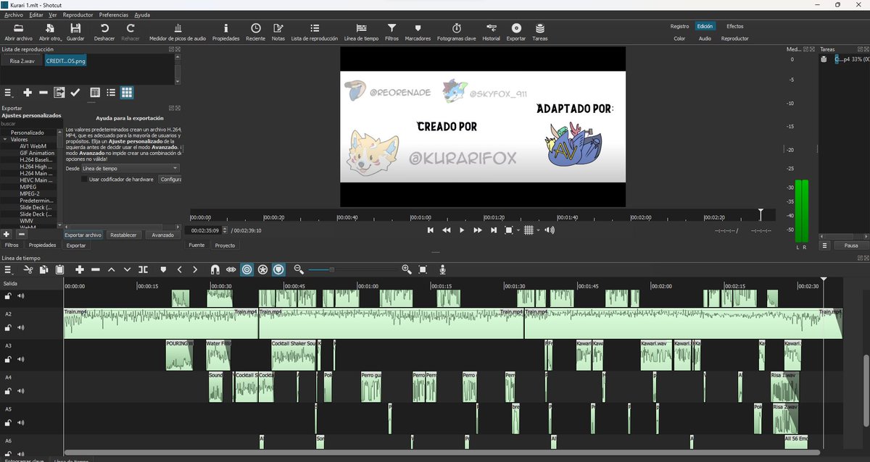Click the player volume speaker control
Viewport: 870px width, 462px height.
(550, 230)
